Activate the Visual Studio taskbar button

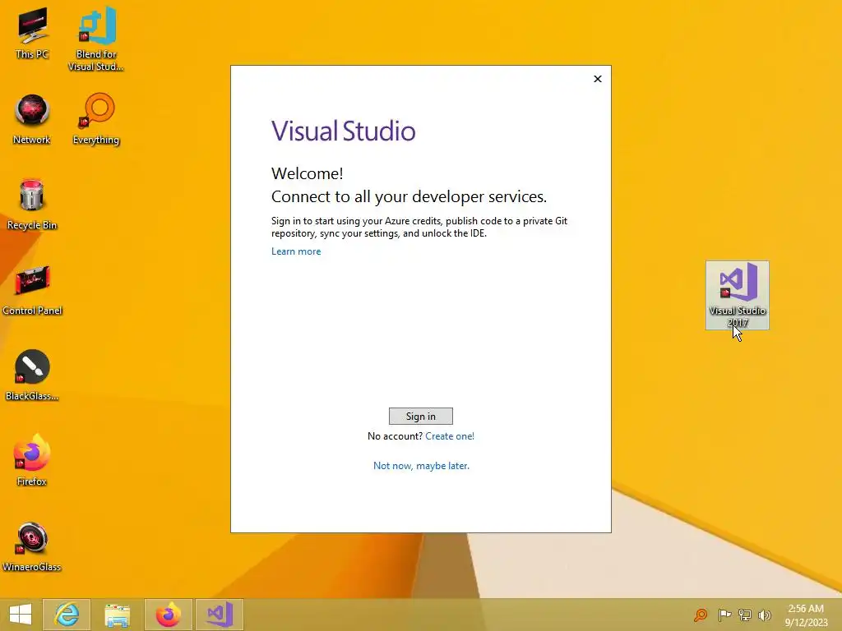(219, 615)
